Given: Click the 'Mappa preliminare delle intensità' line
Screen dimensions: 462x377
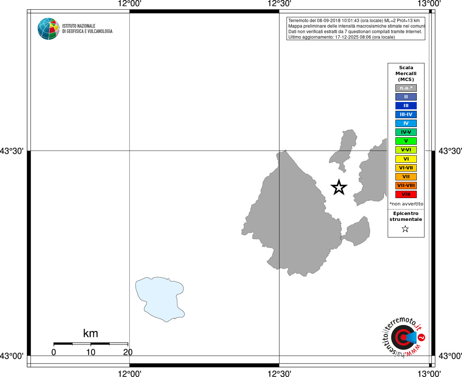Looking at the screenshot, I should coord(356,26).
